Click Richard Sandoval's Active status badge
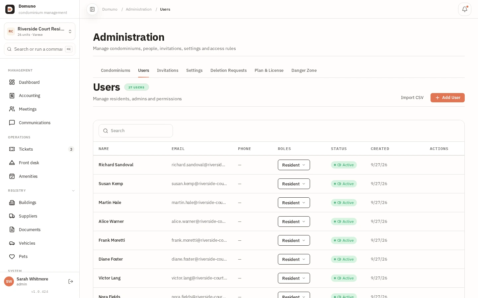Viewport: 478px width, 298px height. point(344,165)
